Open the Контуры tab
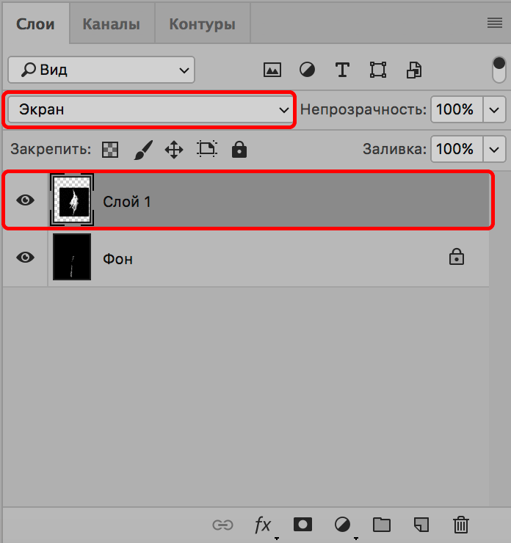This screenshot has width=511, height=543. click(203, 24)
